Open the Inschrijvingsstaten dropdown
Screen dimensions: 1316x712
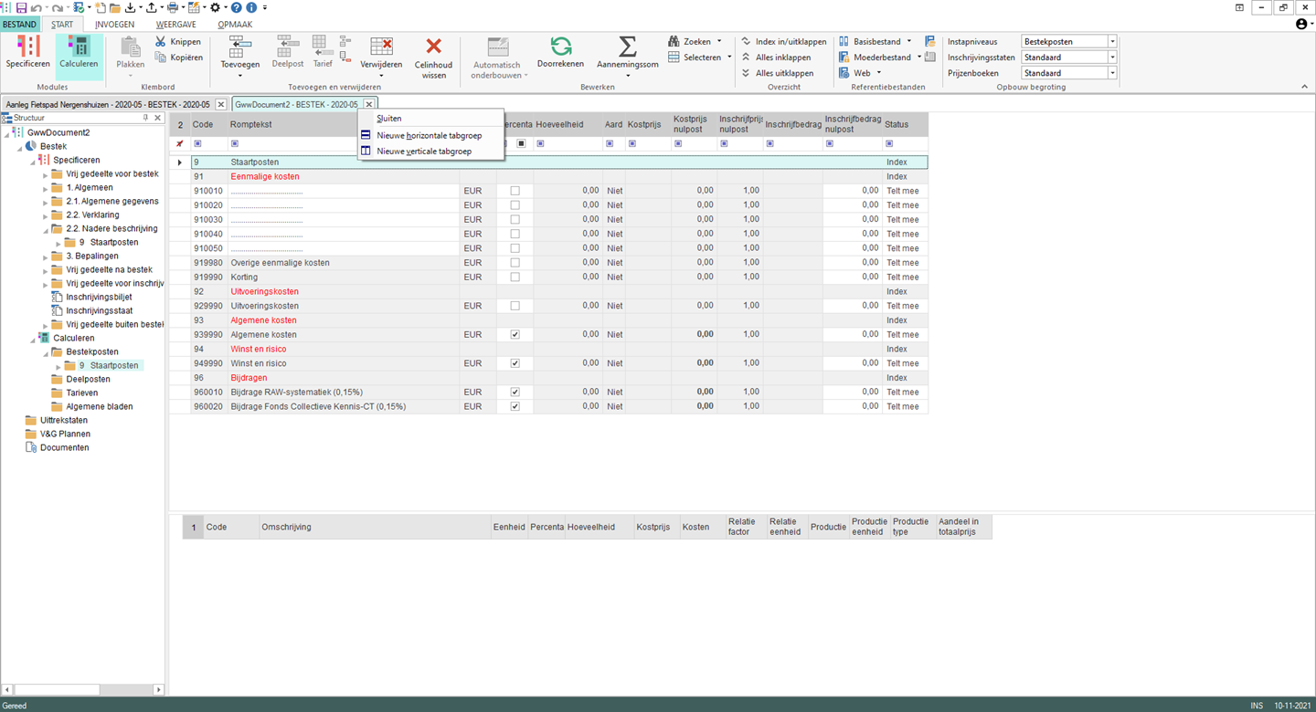click(x=1112, y=58)
